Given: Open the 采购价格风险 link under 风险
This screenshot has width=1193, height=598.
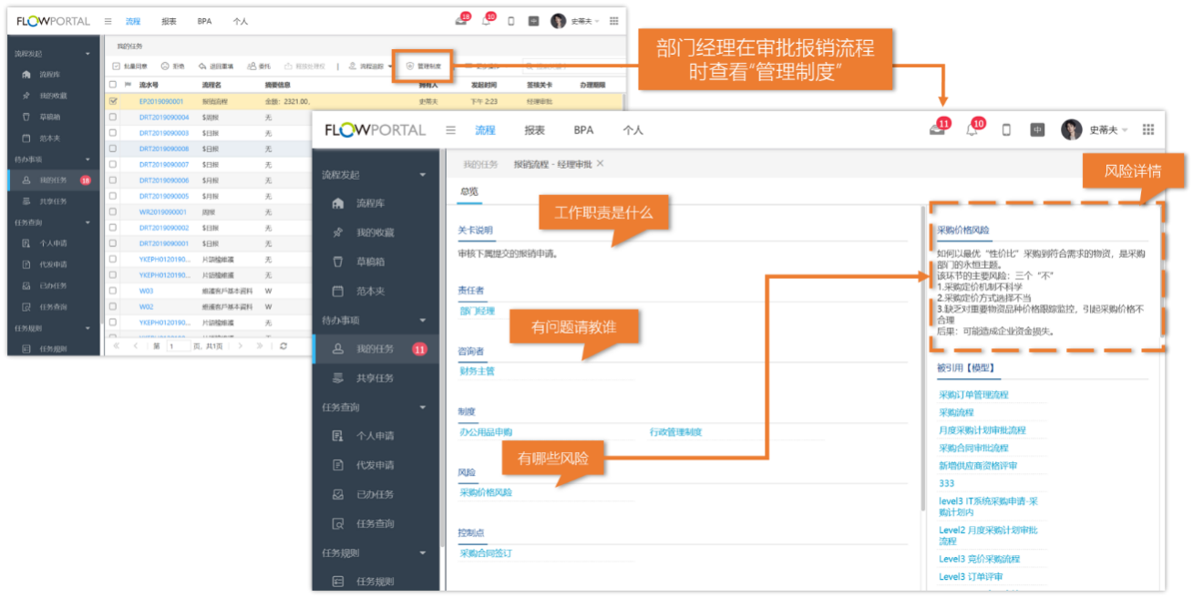Looking at the screenshot, I should tap(486, 492).
